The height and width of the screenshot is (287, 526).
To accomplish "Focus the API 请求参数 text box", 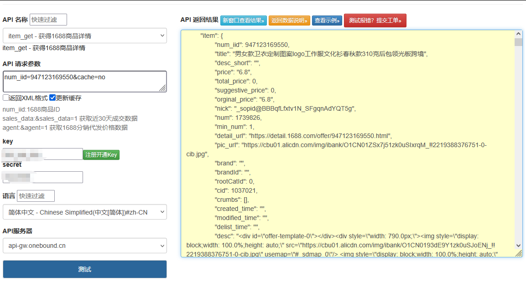I will coord(84,81).
